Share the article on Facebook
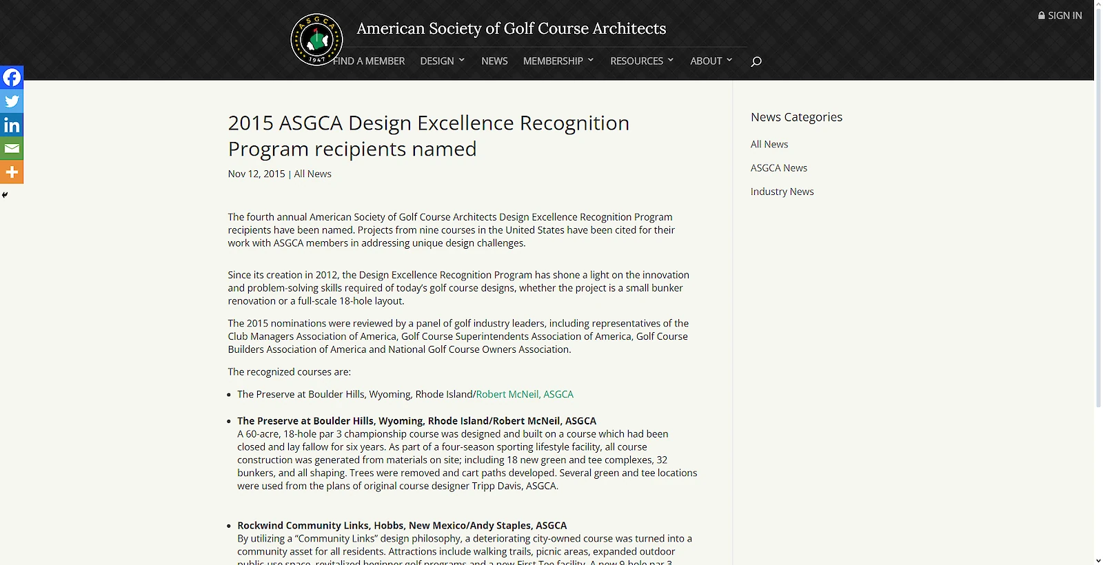Screen dimensions: 1103x565 click(x=12, y=77)
